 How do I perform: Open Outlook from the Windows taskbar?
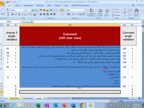[x=55, y=105]
